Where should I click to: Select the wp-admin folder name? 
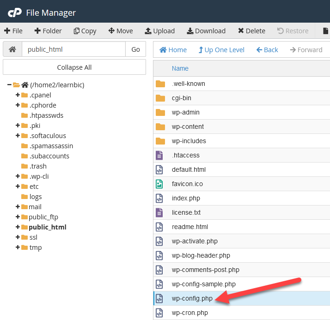coord(186,112)
